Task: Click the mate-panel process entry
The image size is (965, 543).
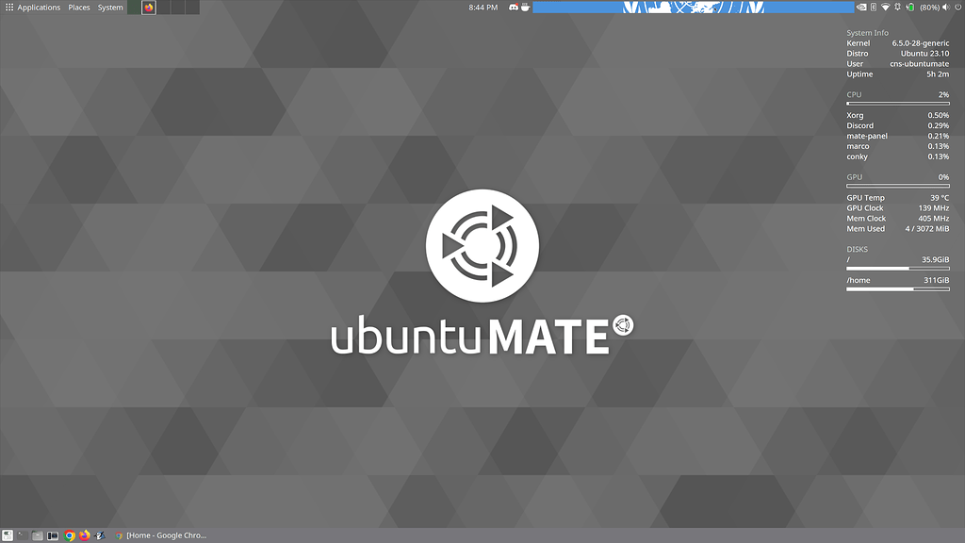Action: [x=898, y=136]
